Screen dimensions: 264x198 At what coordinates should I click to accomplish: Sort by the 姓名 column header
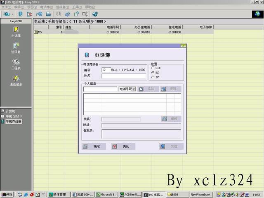(77, 27)
